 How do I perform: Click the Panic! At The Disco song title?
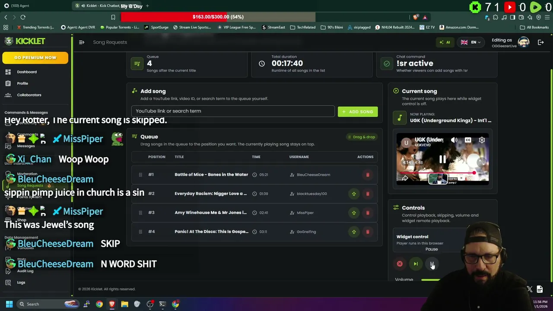[211, 232]
